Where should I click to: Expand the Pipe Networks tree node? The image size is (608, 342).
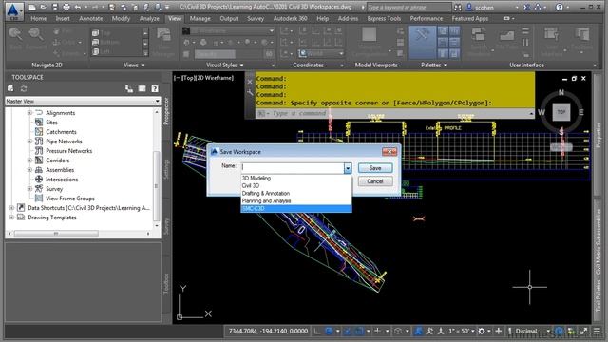click(29, 142)
